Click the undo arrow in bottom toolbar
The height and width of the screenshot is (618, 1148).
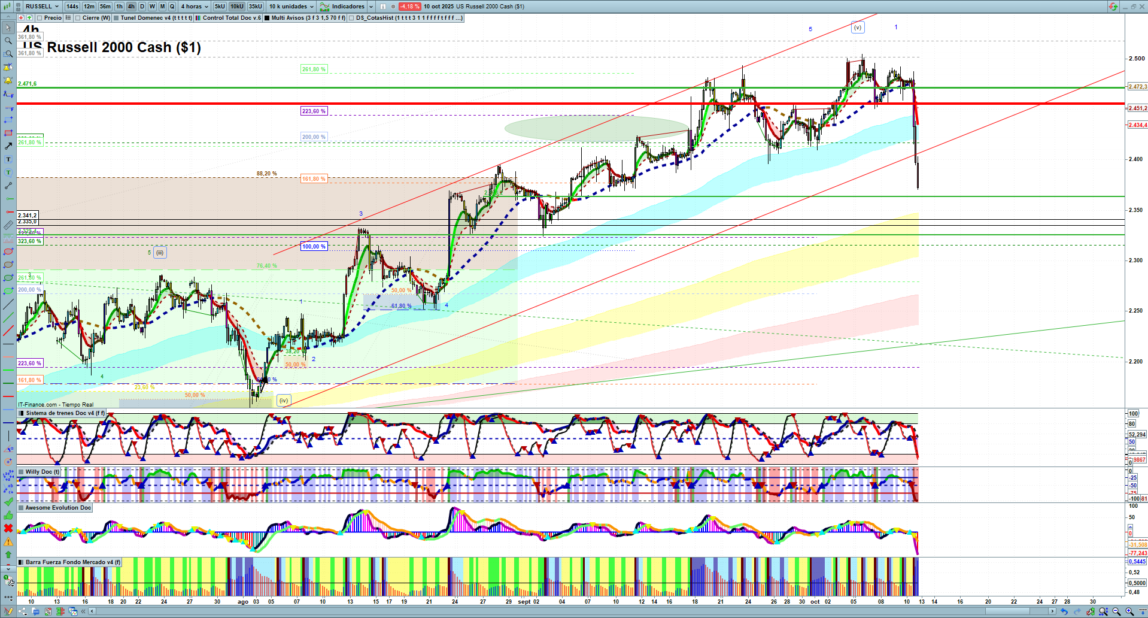point(1064,611)
